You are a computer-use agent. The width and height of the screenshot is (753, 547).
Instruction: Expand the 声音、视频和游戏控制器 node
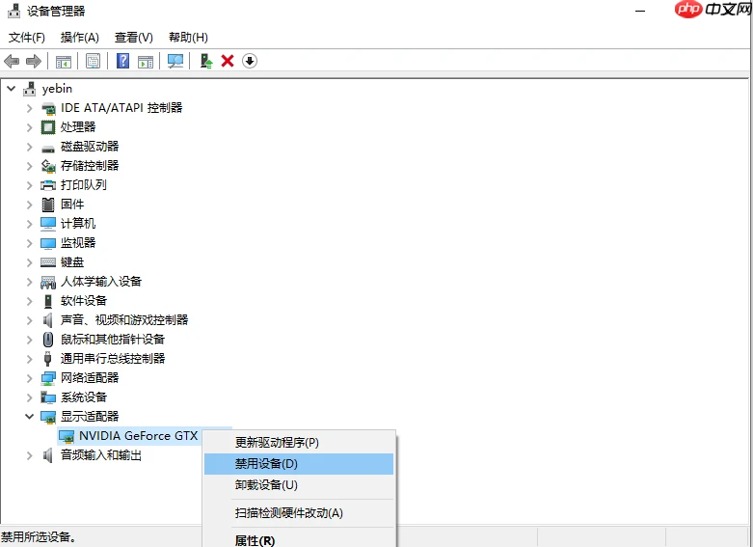point(29,320)
